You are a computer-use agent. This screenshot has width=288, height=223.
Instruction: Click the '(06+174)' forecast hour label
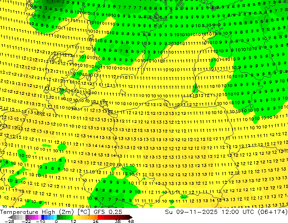[273, 212]
